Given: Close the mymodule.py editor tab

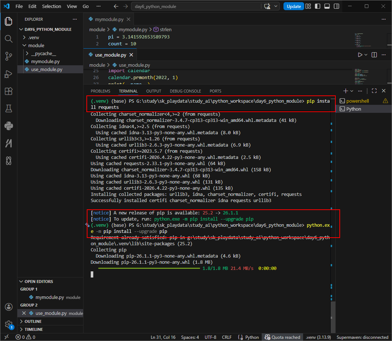Looking at the screenshot, I should click(x=128, y=19).
